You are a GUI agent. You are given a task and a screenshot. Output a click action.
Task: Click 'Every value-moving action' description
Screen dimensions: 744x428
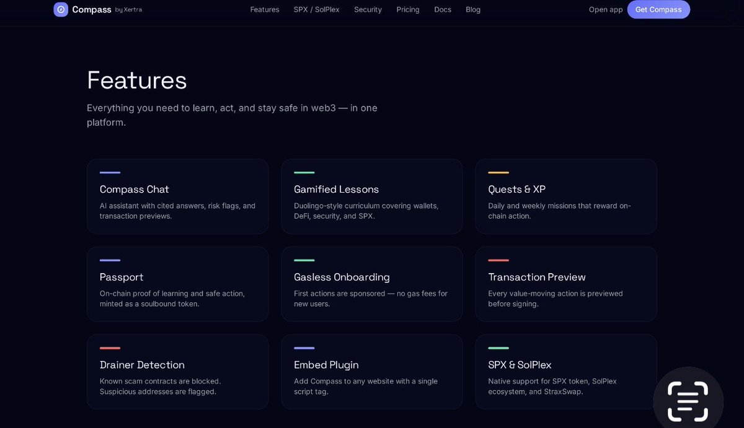click(556, 299)
